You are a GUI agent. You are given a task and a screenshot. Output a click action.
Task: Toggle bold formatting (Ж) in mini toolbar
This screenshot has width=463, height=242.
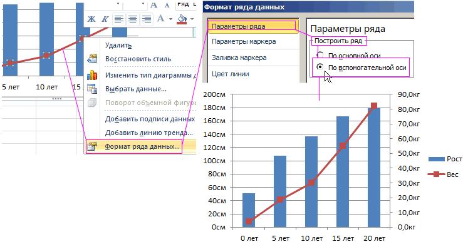91,19
